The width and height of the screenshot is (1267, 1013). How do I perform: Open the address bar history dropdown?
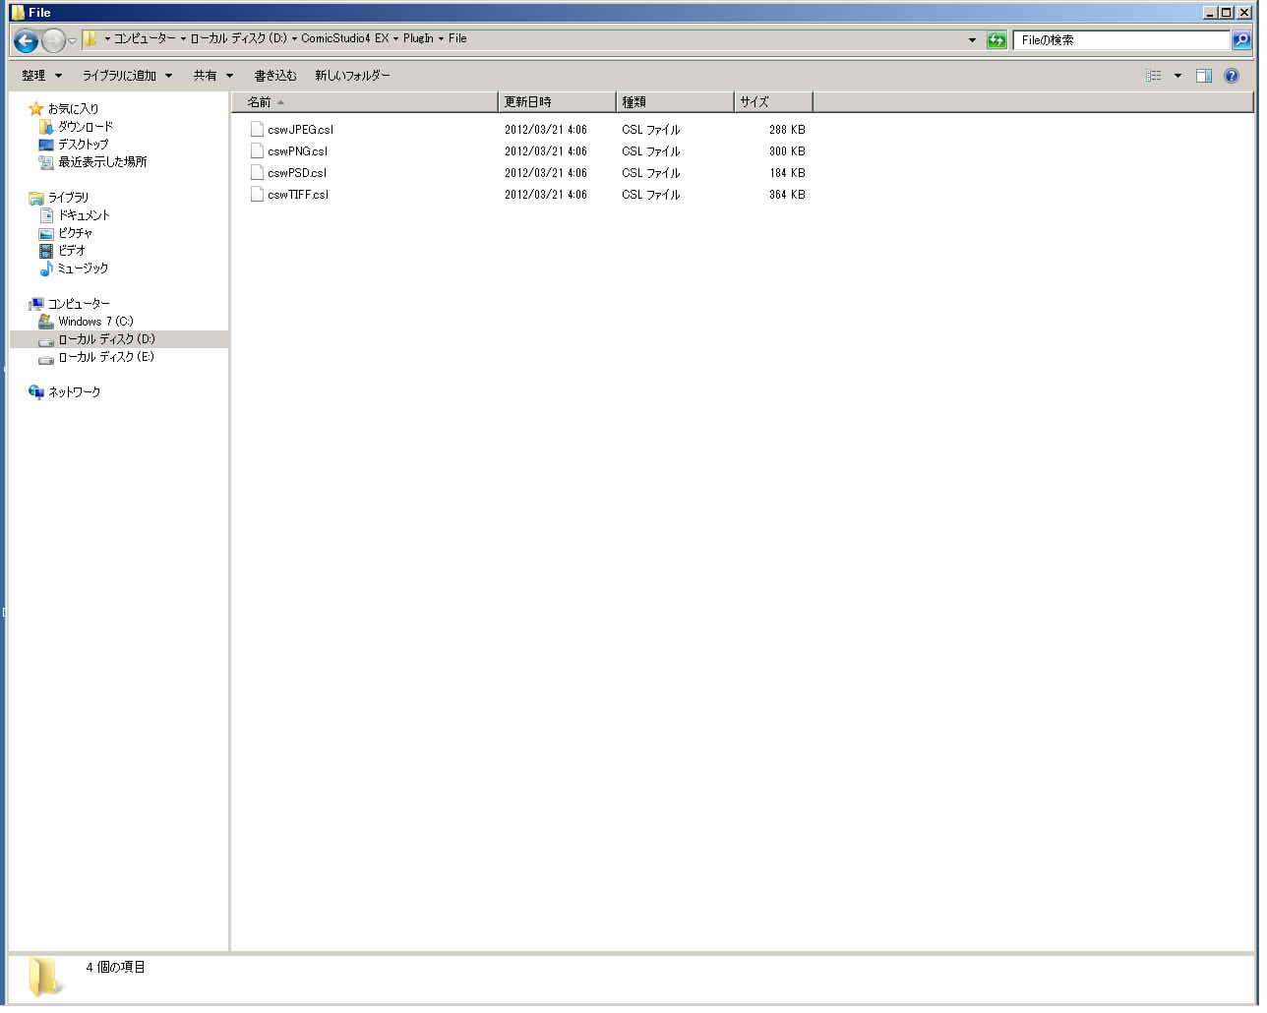coord(972,40)
